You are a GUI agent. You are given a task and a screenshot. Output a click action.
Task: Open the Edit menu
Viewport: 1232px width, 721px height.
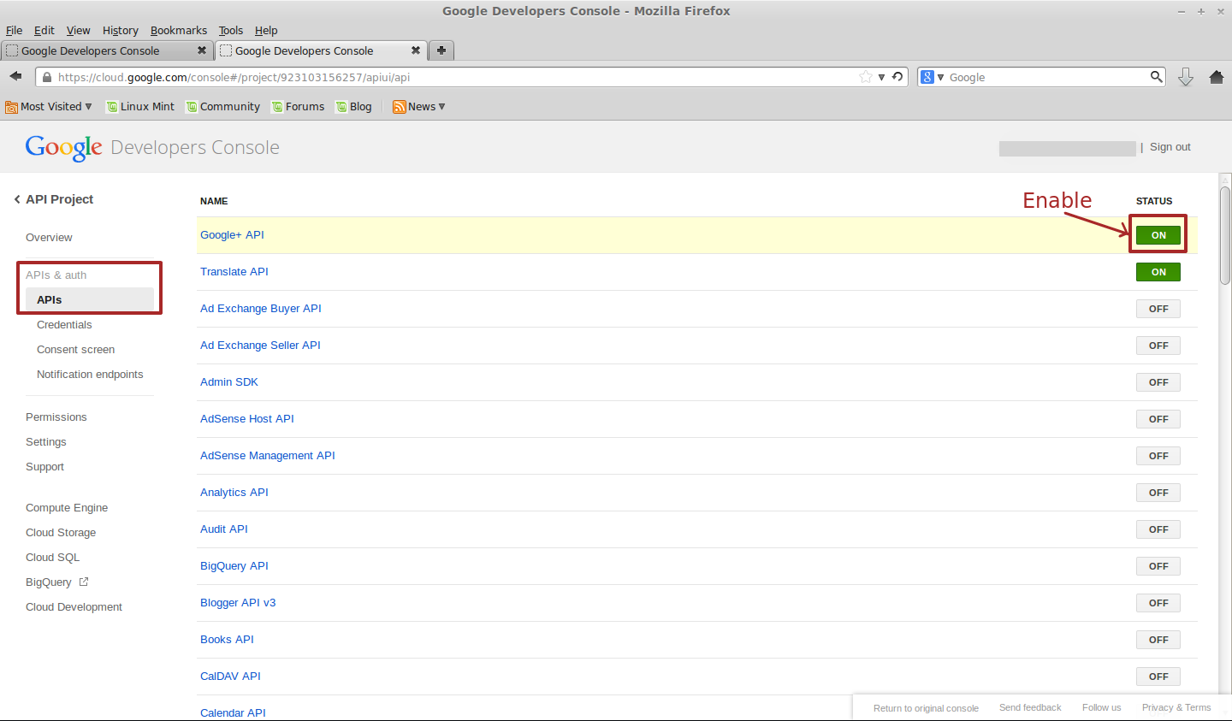(44, 30)
